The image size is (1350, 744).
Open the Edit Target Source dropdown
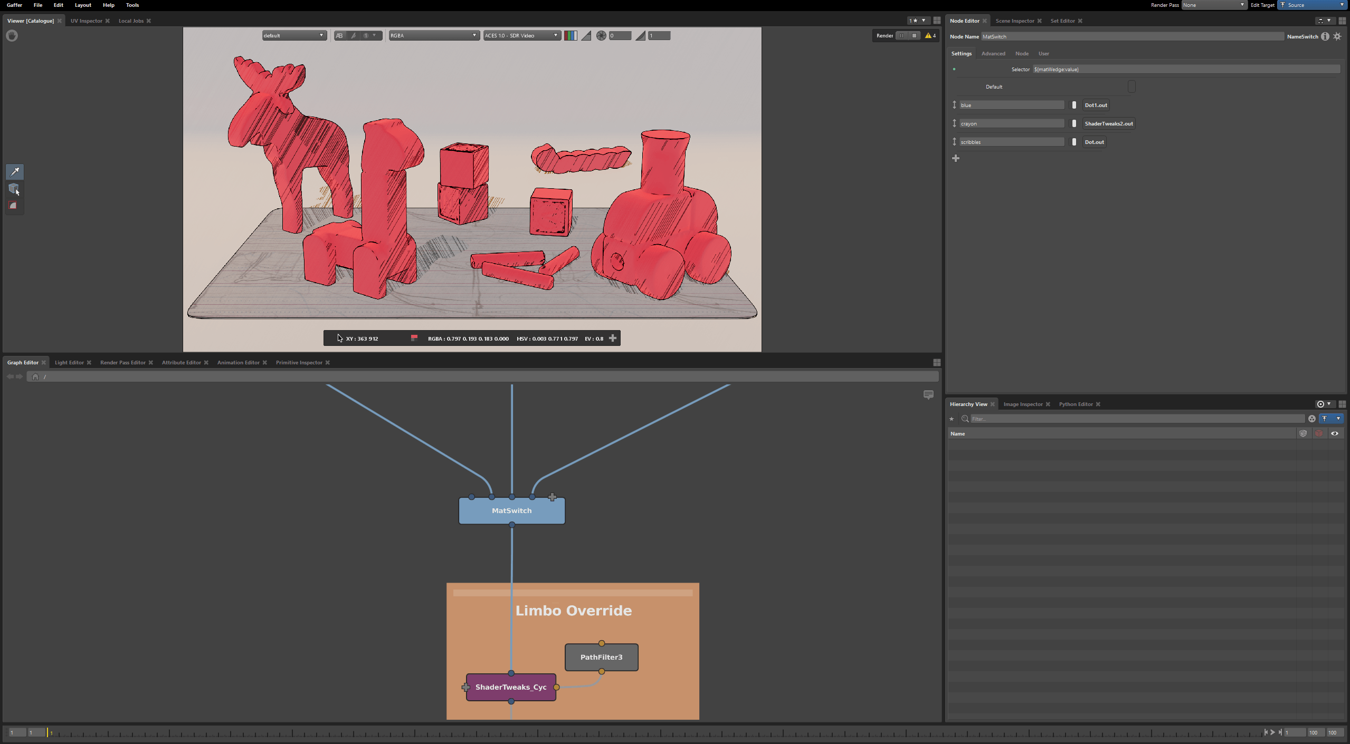1312,5
